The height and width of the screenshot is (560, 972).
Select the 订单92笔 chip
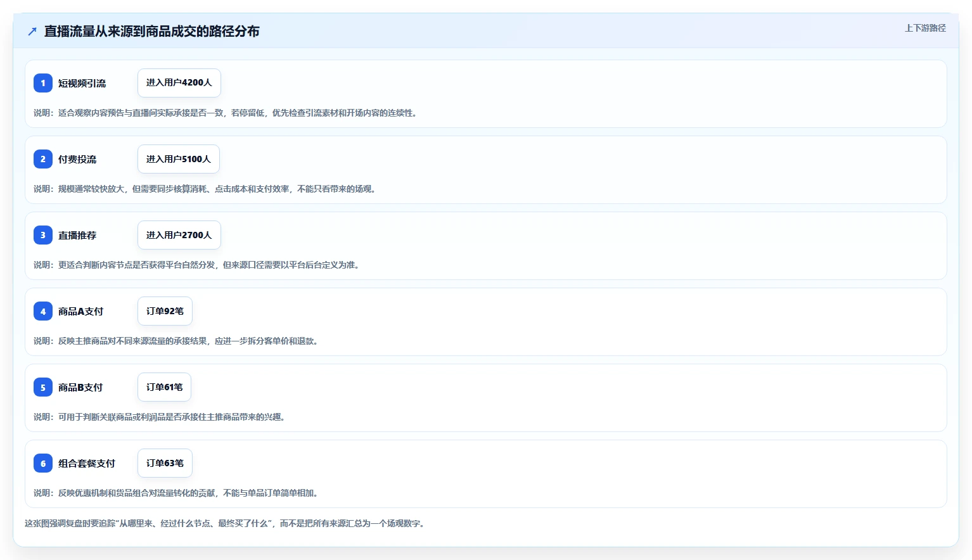pos(165,311)
